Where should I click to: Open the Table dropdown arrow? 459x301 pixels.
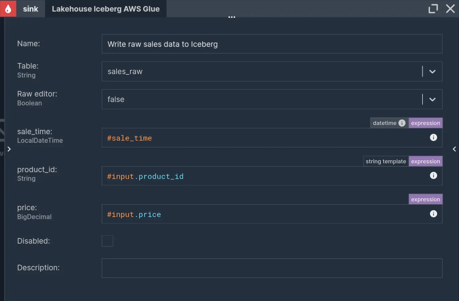(x=432, y=71)
